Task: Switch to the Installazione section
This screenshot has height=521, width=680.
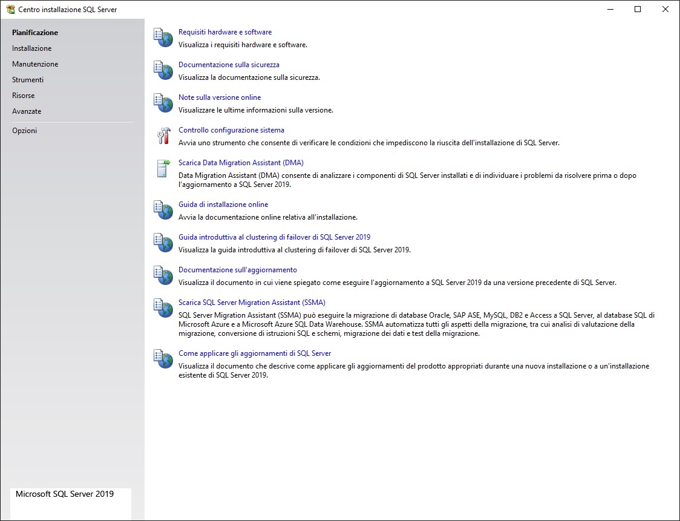Action: click(31, 48)
